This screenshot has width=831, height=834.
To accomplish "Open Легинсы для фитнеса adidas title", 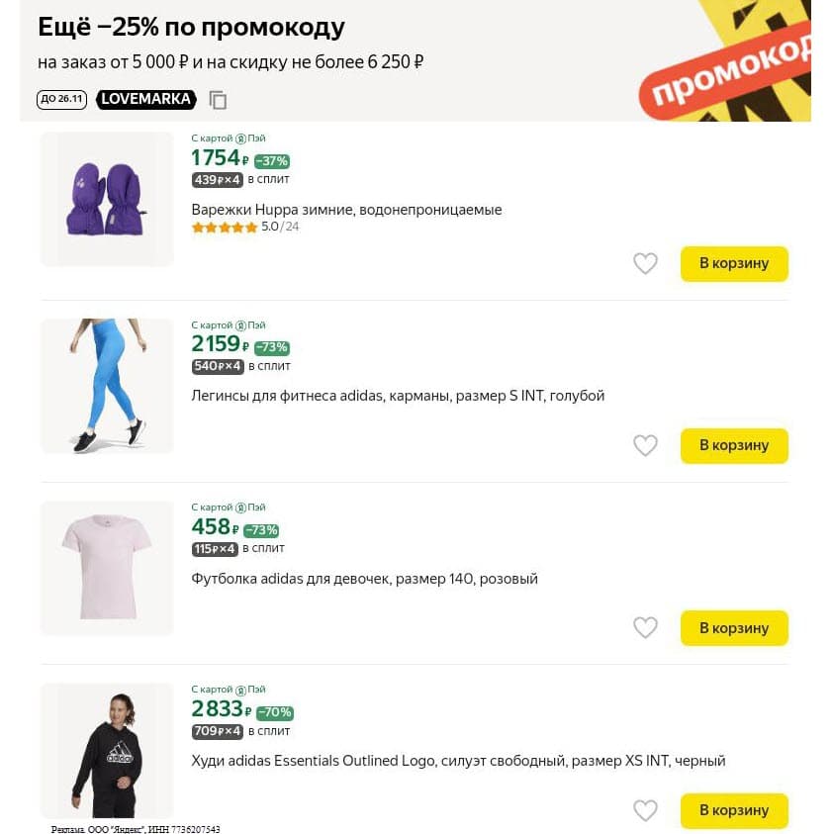I will (x=398, y=396).
